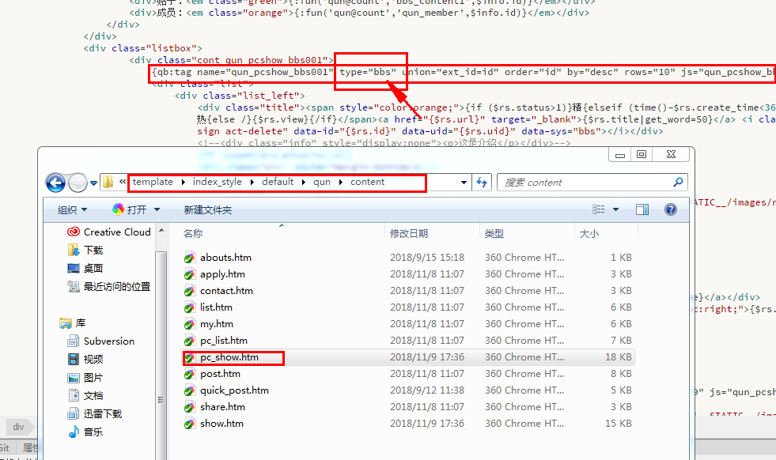776x460 pixels.
Task: Click the help question mark icon
Action: point(671,209)
